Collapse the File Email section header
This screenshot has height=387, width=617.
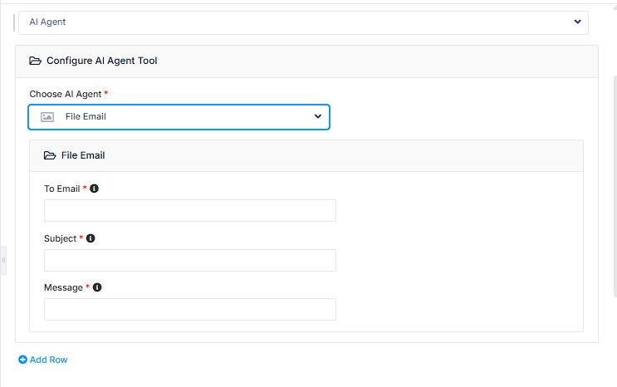[306, 155]
